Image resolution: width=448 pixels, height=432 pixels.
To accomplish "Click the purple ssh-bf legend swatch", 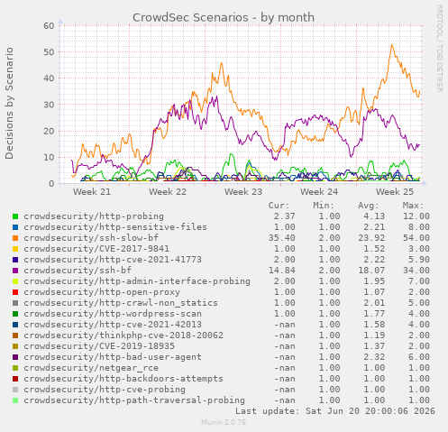I will (x=15, y=271).
